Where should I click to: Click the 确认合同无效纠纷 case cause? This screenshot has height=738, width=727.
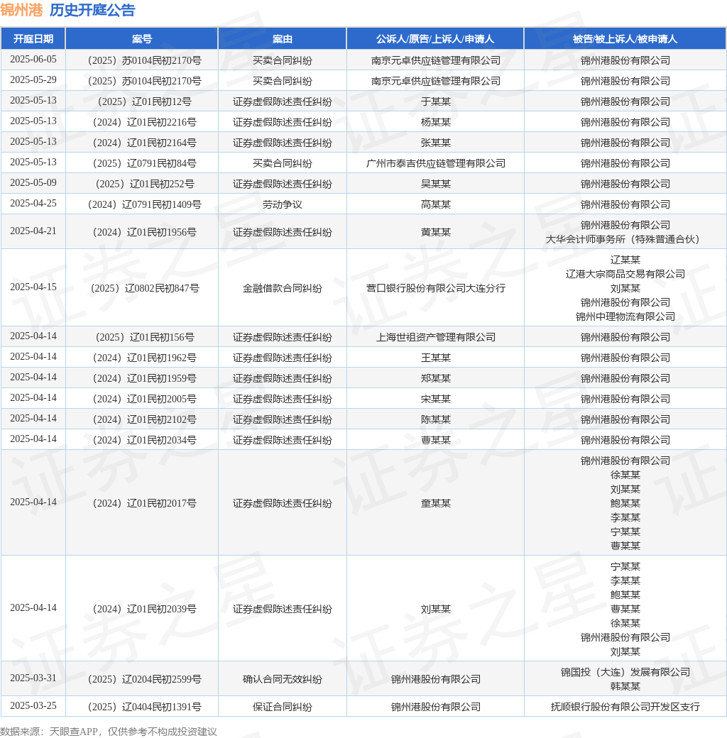click(x=283, y=679)
